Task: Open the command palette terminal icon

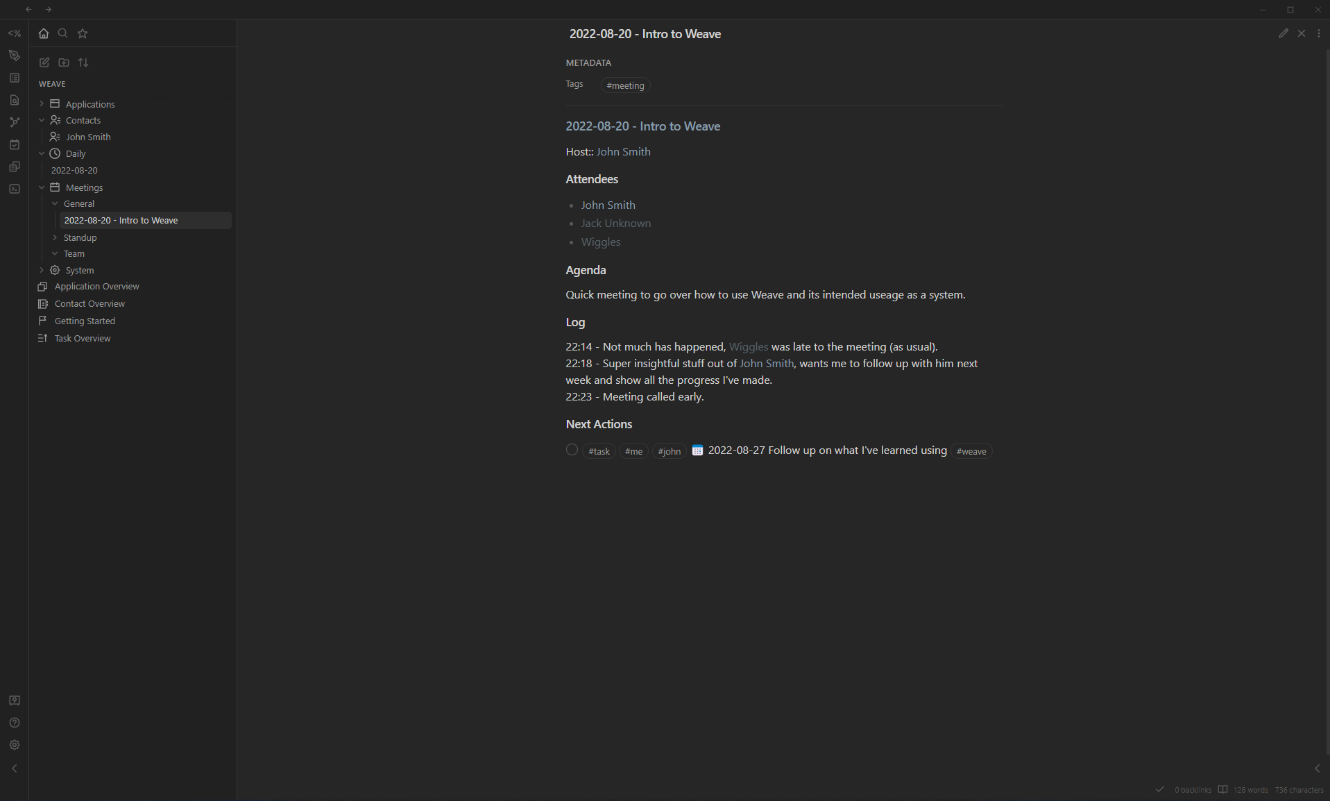Action: [x=15, y=189]
